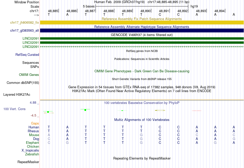Click the chr17:48,885-48,895 (11 bp) position text
This screenshot has height=168, width=244.
click(x=168, y=2)
